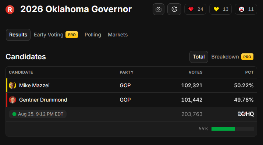The height and width of the screenshot is (145, 263).
Task: Switch to Breakdown view
Action: coord(232,57)
